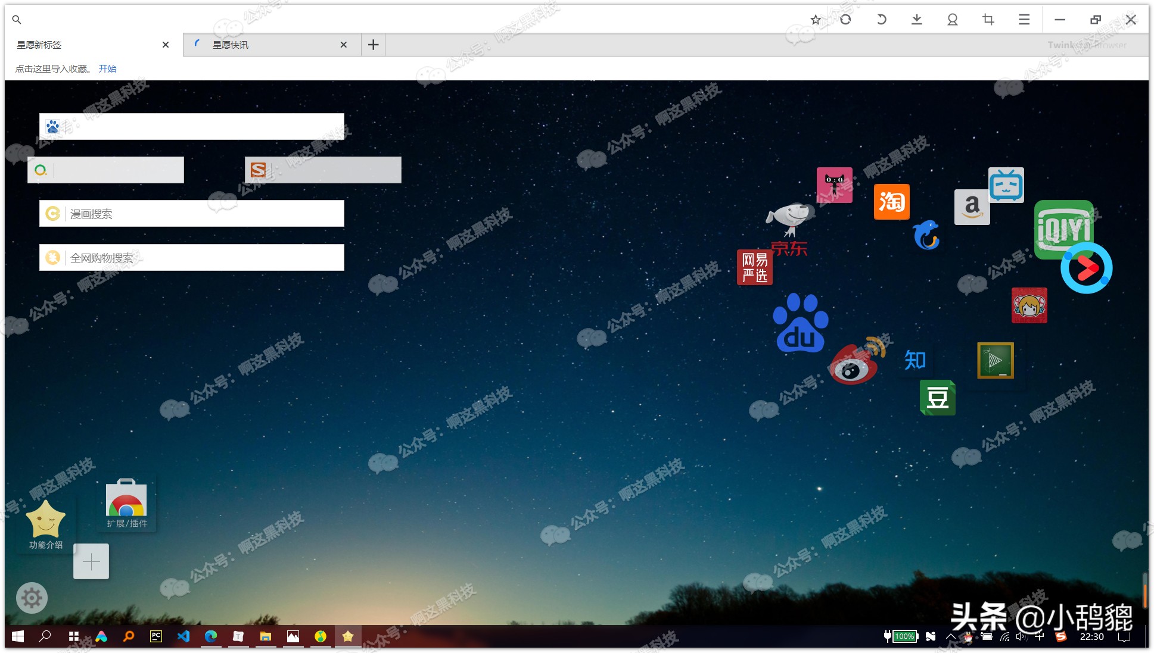Open the settings gear on new tab page

pos(32,598)
